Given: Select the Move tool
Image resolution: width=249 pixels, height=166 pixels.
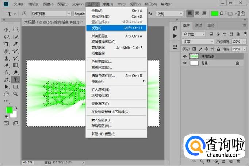Looking at the screenshot, I should click(x=6, y=30).
